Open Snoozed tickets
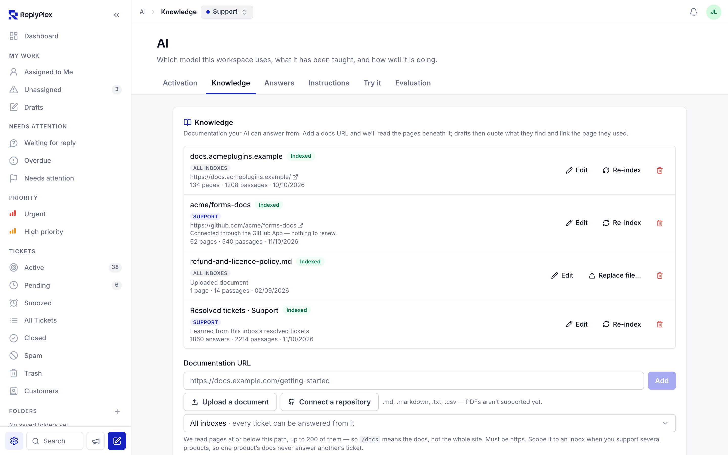This screenshot has height=455, width=728. pos(65,303)
